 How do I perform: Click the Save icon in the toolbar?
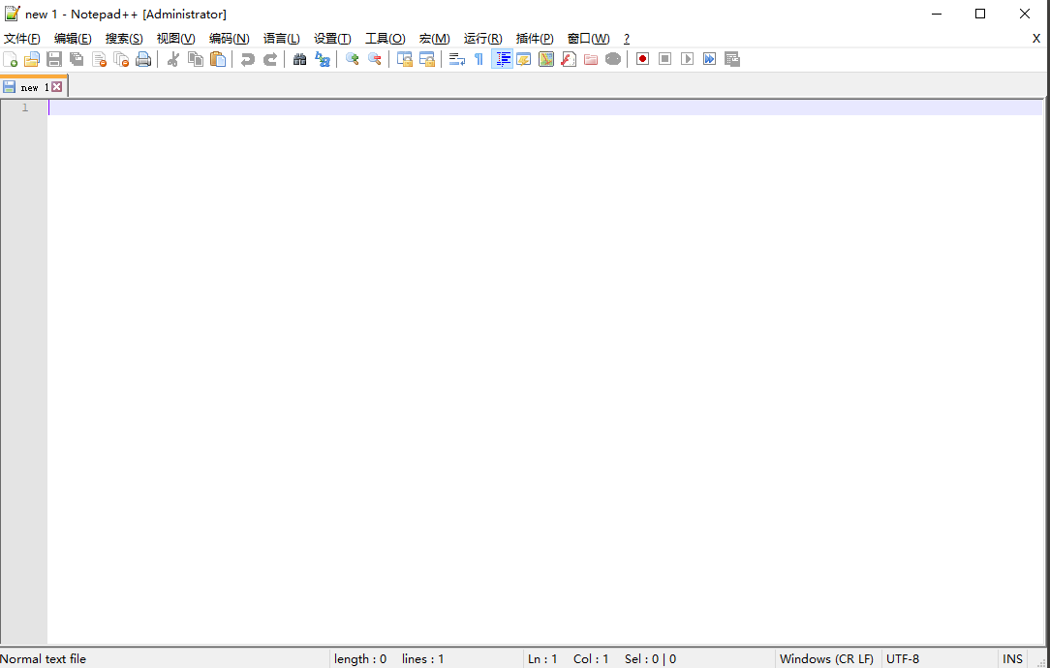click(x=54, y=59)
